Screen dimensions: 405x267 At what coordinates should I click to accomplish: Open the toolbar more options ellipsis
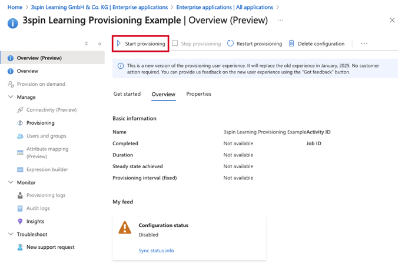click(364, 44)
